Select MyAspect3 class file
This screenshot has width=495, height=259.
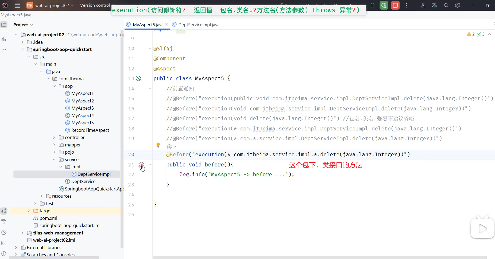79,108
